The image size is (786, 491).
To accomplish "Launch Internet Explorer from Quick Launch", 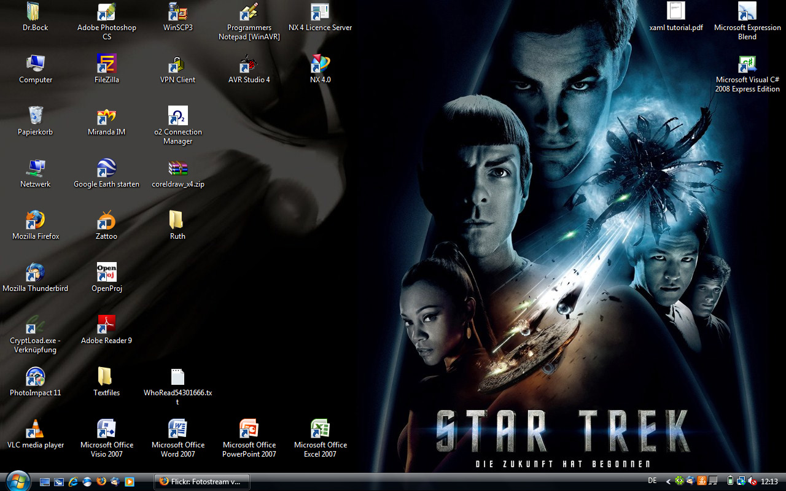I will tap(73, 482).
